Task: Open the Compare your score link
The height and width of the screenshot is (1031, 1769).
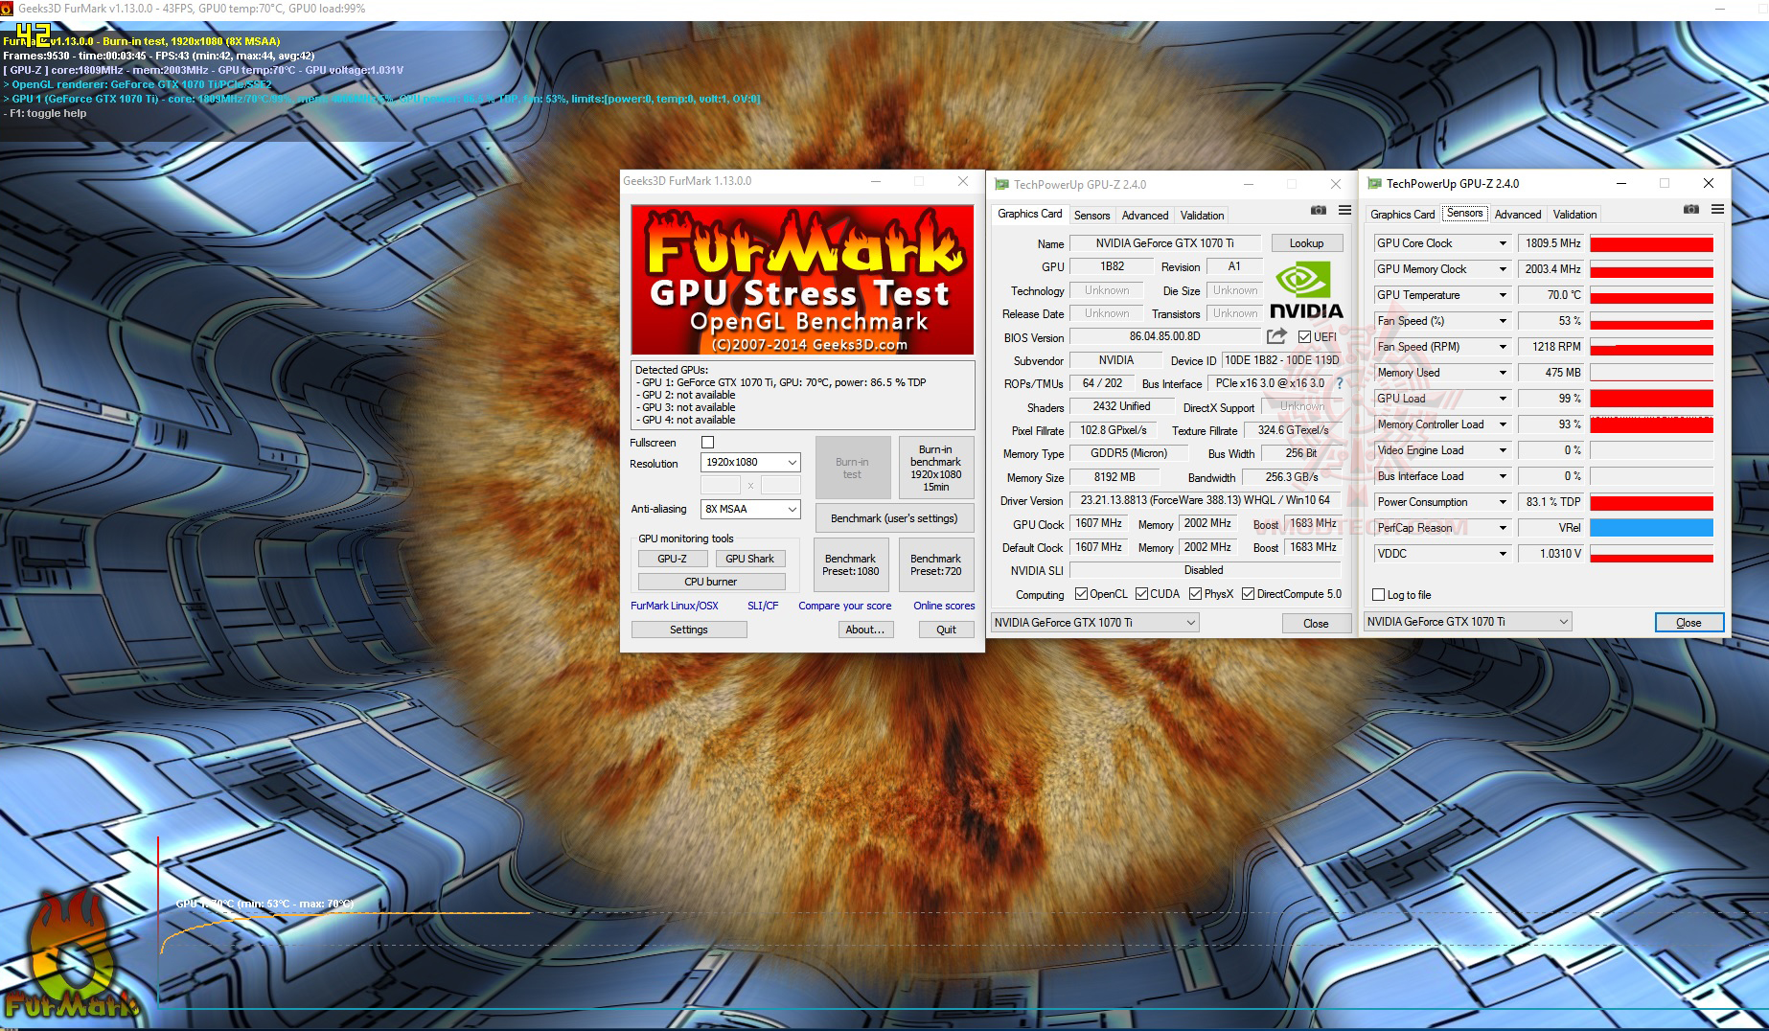Action: 845,606
